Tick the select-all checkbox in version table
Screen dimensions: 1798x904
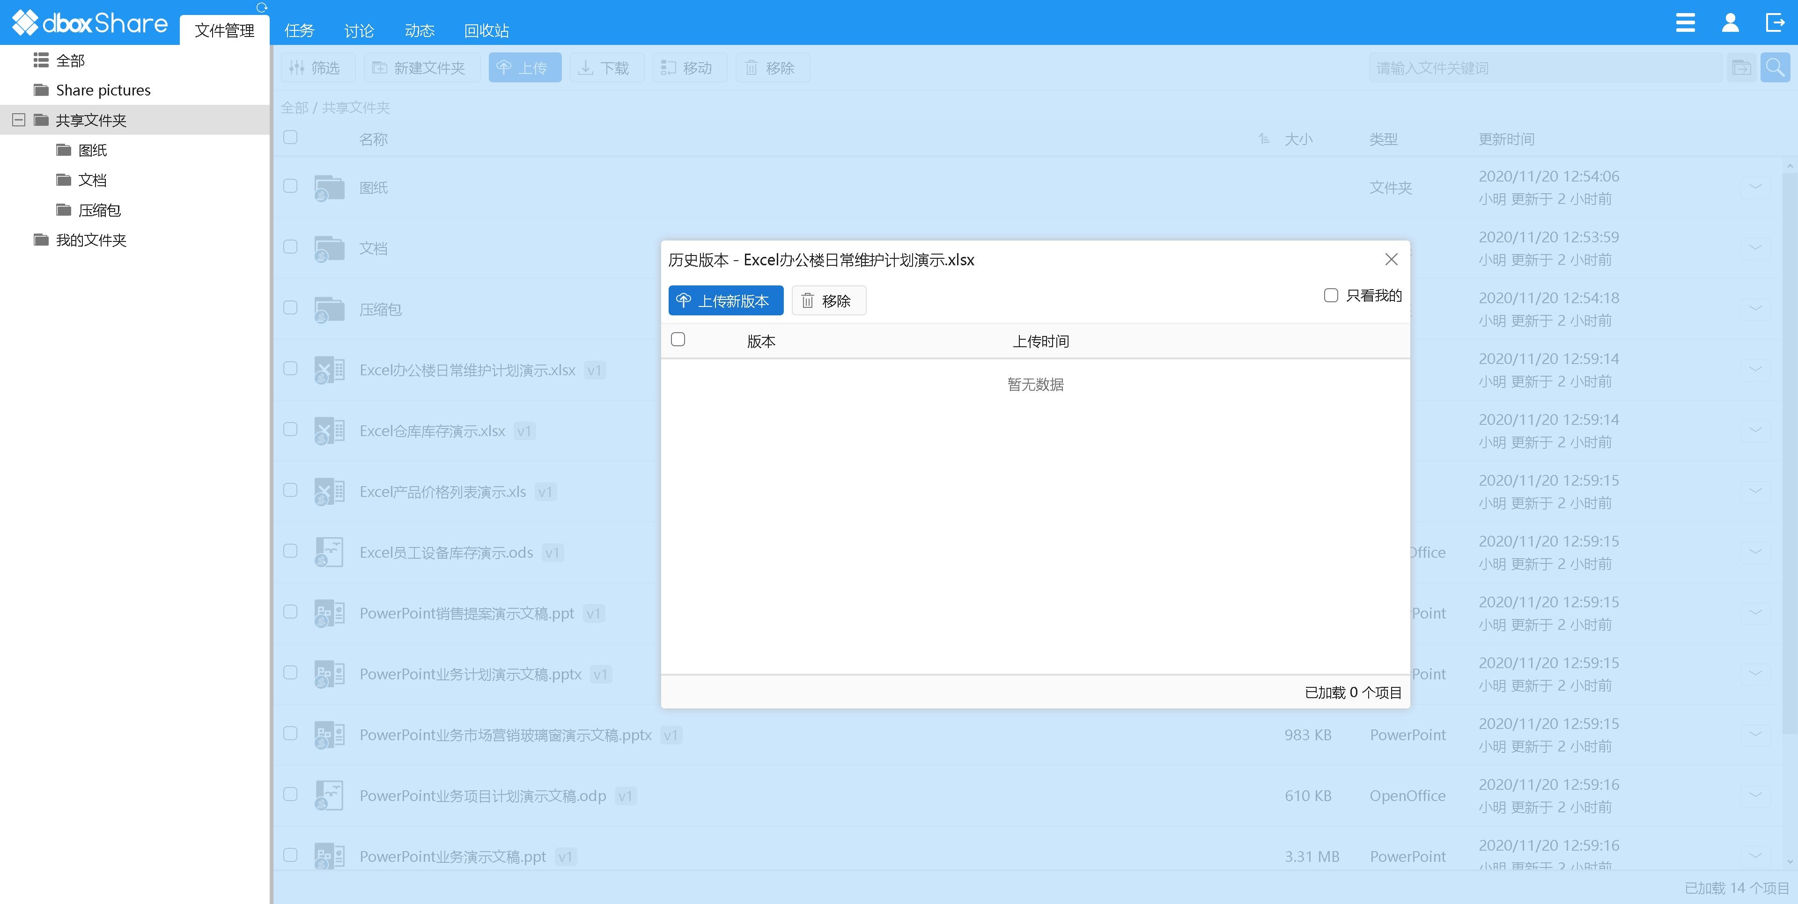click(x=678, y=340)
